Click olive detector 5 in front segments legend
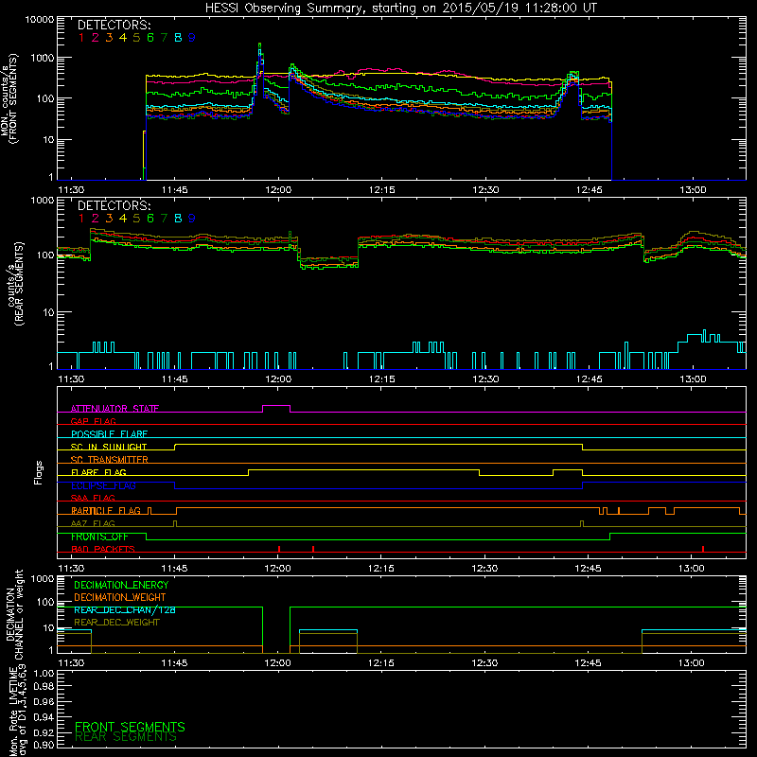This screenshot has height=757, width=757. 136,38
